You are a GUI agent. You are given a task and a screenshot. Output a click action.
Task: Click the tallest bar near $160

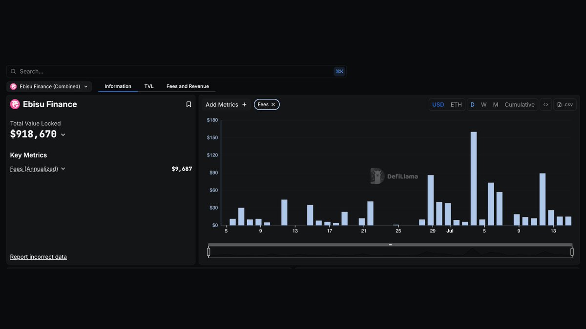(474, 178)
